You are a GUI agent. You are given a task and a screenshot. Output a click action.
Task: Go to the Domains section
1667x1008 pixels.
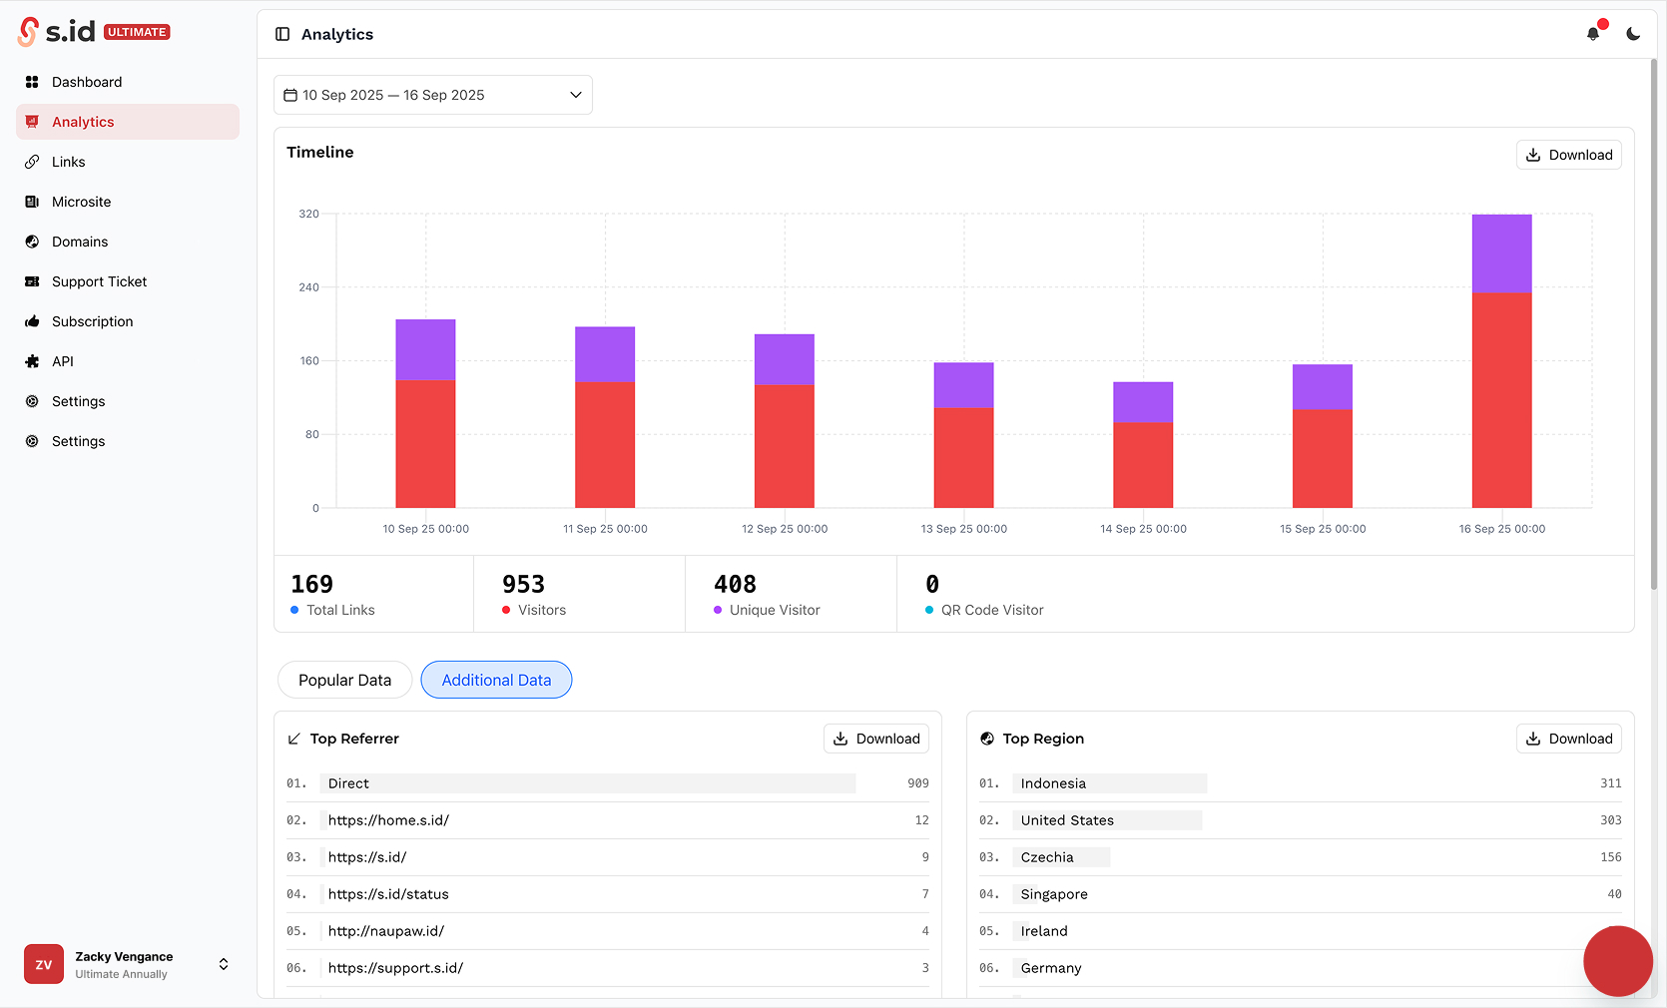pyautogui.click(x=79, y=241)
